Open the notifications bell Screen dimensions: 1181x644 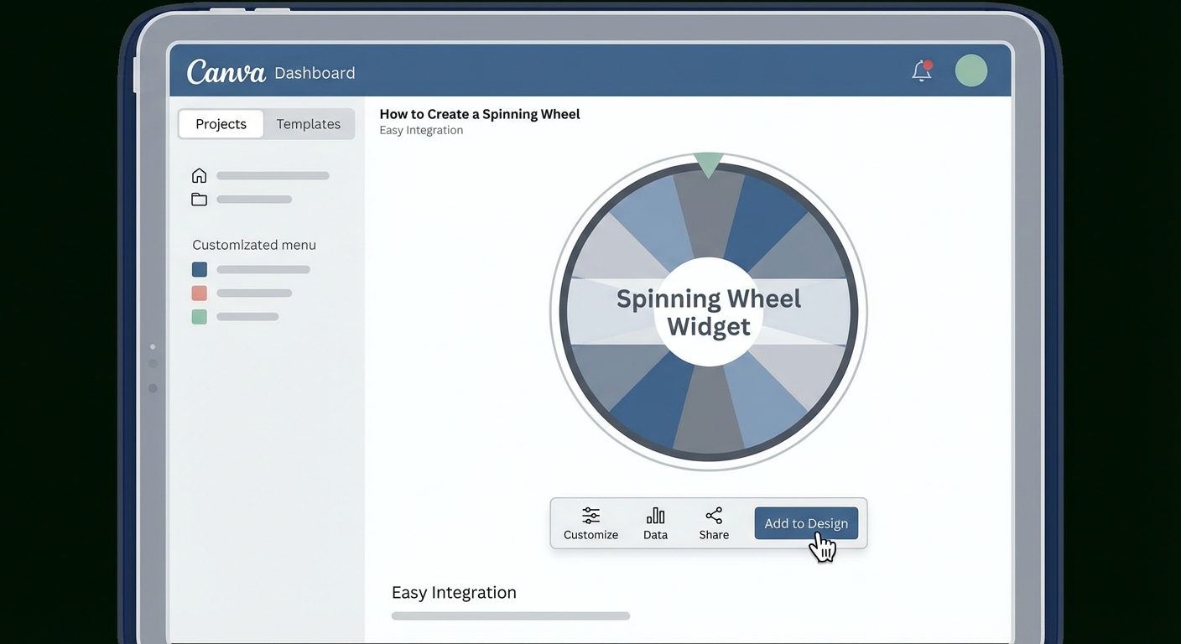coord(922,71)
